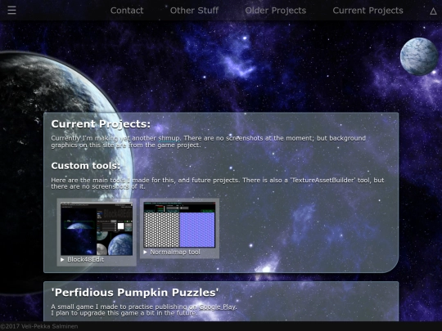
Task: Click the Current Projects: heading
Action: point(101,124)
